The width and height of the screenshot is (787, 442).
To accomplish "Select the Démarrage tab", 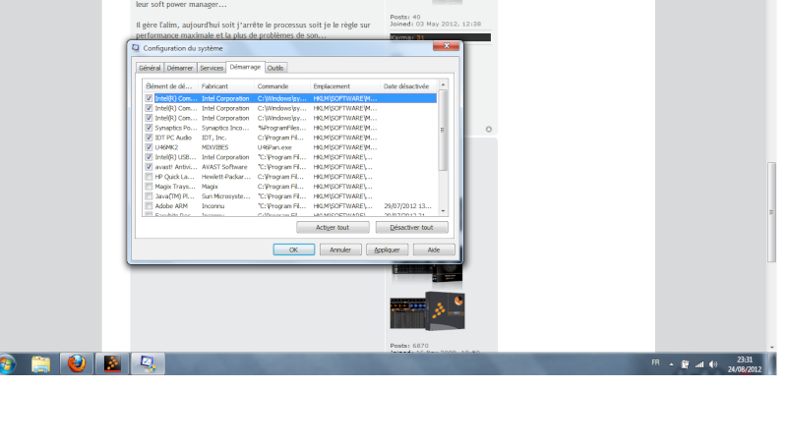I will (245, 67).
